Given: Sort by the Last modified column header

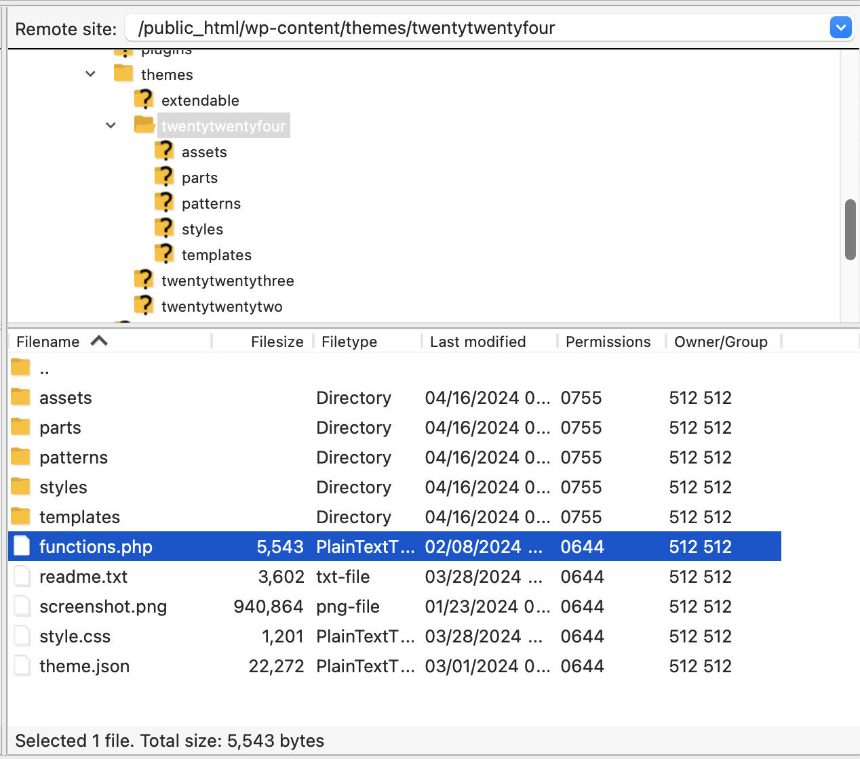Looking at the screenshot, I should [x=477, y=342].
